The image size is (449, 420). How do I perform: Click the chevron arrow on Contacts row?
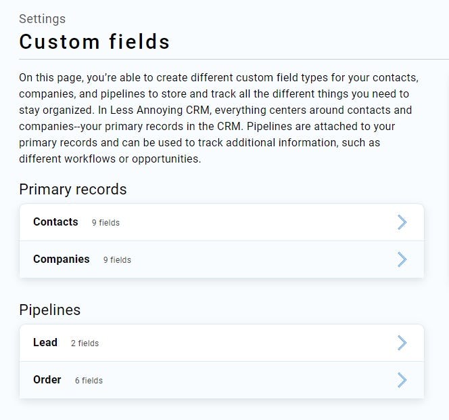(402, 222)
